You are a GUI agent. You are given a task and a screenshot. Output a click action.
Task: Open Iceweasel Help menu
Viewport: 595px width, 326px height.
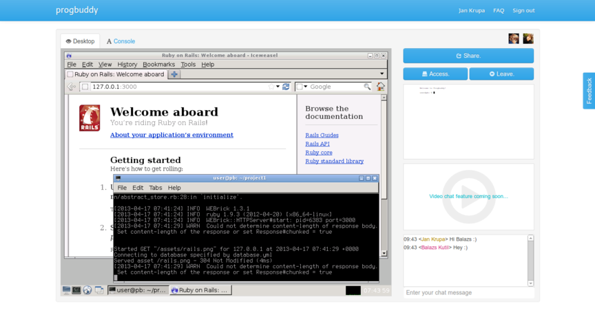(207, 65)
